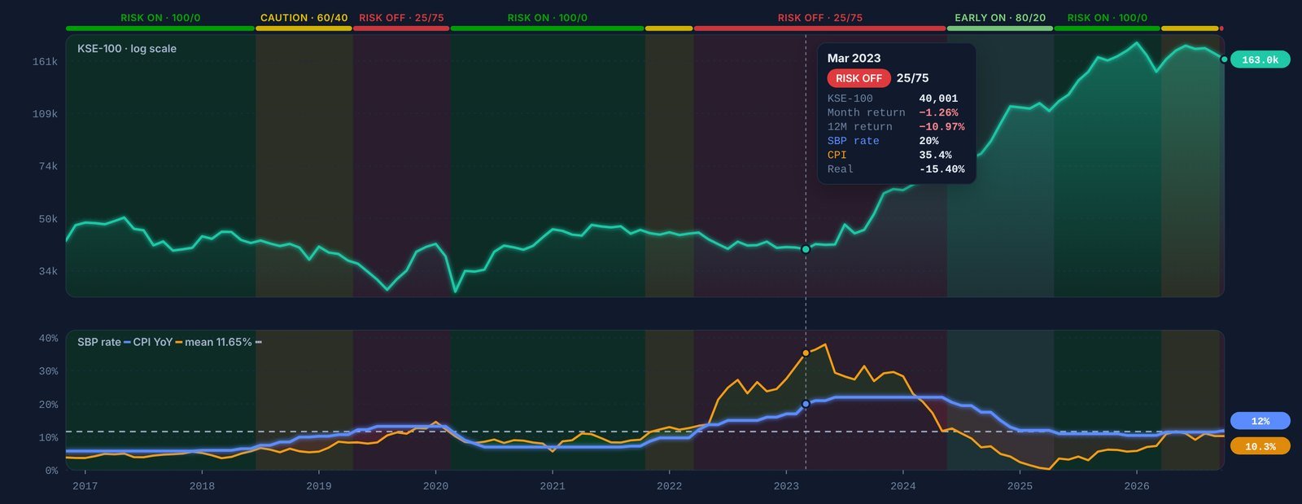Click the 12M return value -10.97%
This screenshot has height=504, width=1302.
(x=942, y=127)
